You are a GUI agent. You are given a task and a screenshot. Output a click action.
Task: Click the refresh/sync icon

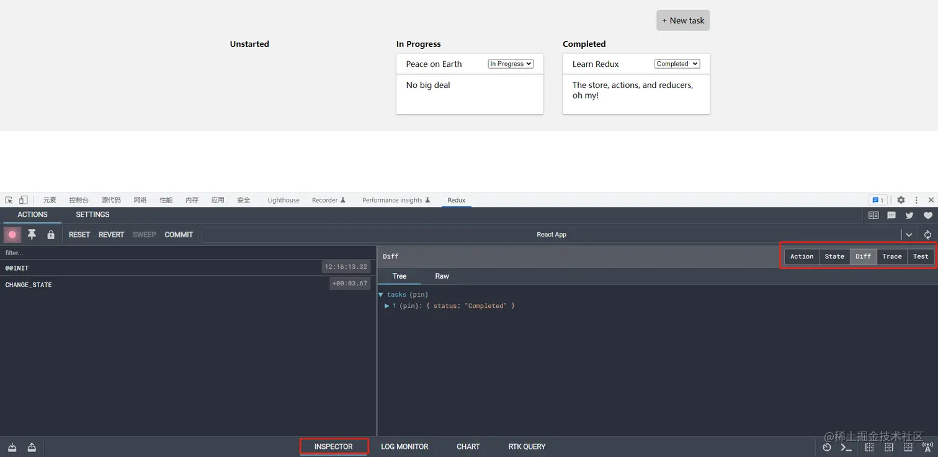point(927,235)
